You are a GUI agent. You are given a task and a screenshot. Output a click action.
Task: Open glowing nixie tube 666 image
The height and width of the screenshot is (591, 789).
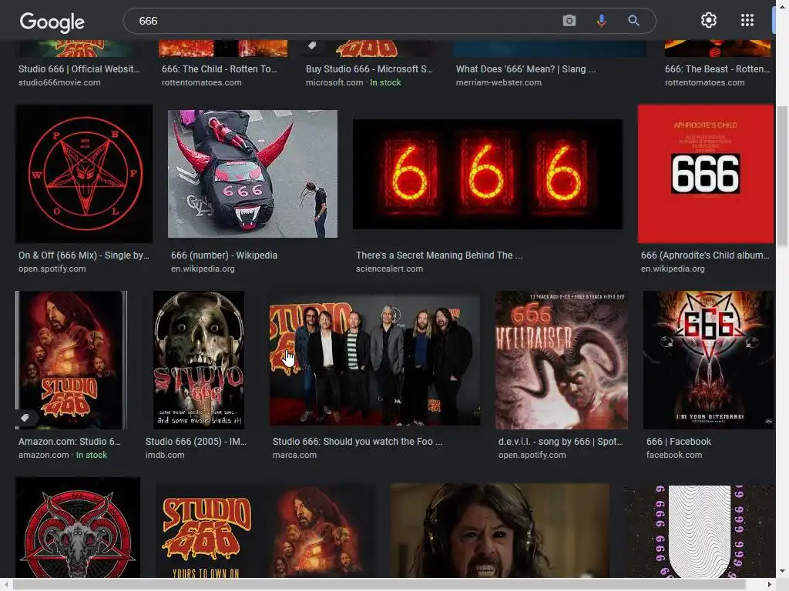tap(488, 174)
